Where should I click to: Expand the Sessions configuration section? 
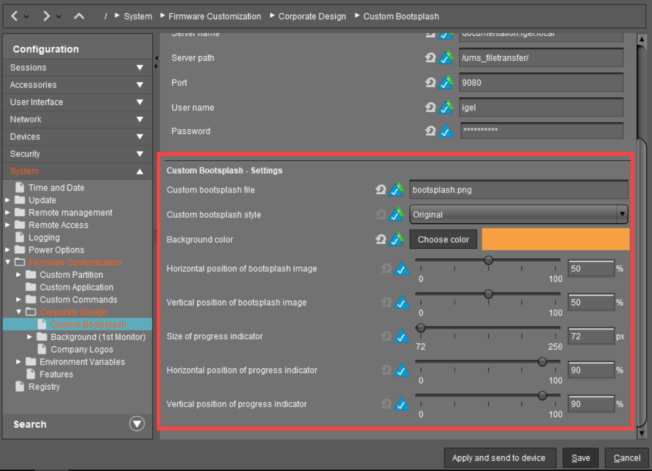[x=140, y=68]
